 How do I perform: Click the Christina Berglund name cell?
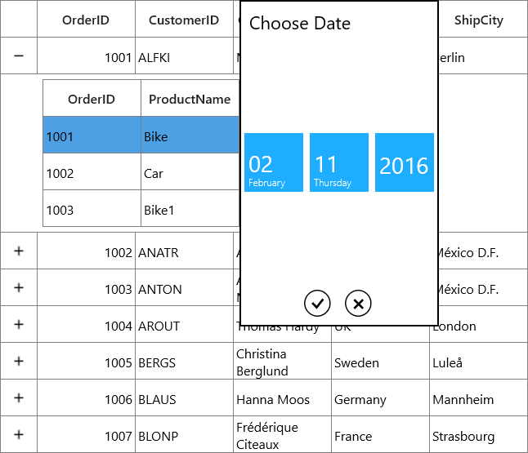click(x=282, y=361)
